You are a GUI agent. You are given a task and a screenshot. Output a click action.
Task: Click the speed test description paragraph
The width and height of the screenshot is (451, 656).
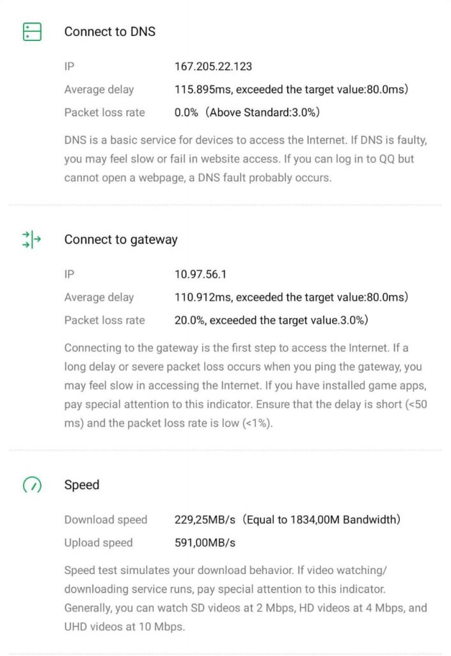[246, 598]
